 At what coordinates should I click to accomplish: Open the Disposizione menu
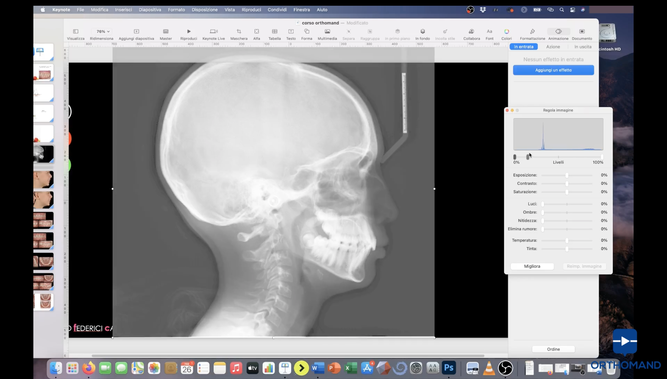[205, 10]
